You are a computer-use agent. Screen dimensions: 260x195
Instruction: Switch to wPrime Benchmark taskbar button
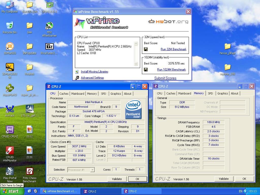(x=60, y=191)
